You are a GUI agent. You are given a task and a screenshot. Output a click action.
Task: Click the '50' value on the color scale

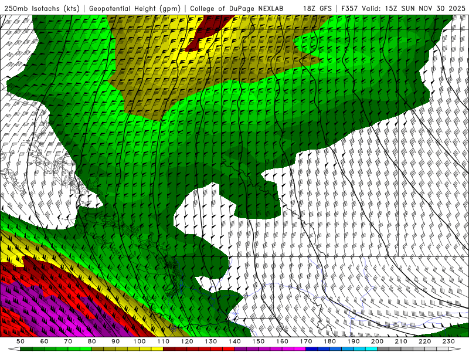(x=20, y=341)
